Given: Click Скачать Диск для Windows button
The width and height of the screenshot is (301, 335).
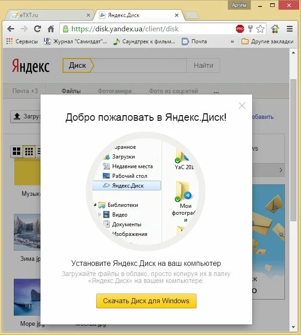Looking at the screenshot, I should pyautogui.click(x=146, y=301).
